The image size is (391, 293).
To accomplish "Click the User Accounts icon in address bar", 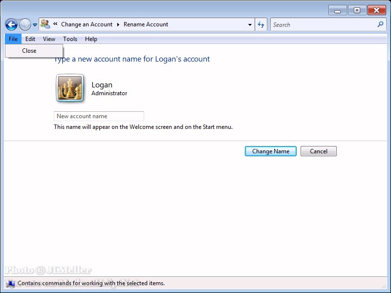I will click(x=45, y=24).
